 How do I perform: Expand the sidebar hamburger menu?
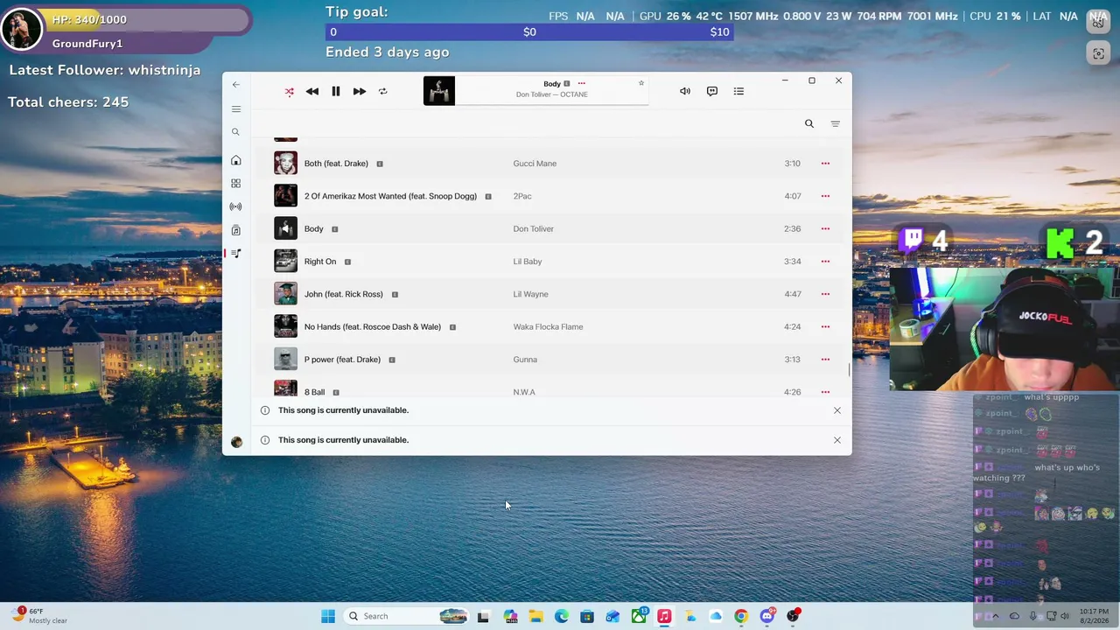click(236, 109)
